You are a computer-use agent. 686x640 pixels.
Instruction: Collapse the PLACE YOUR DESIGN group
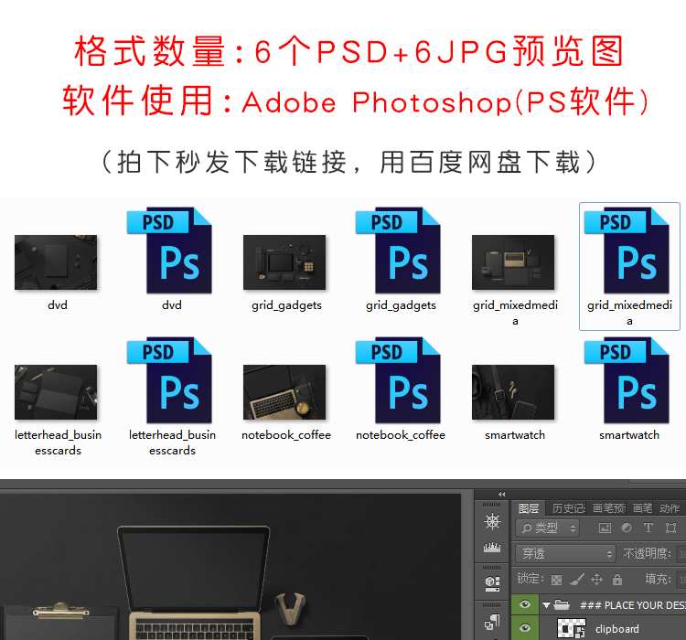(x=547, y=604)
